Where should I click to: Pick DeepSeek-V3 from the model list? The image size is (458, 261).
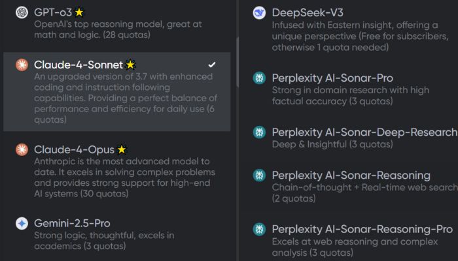tap(349, 30)
